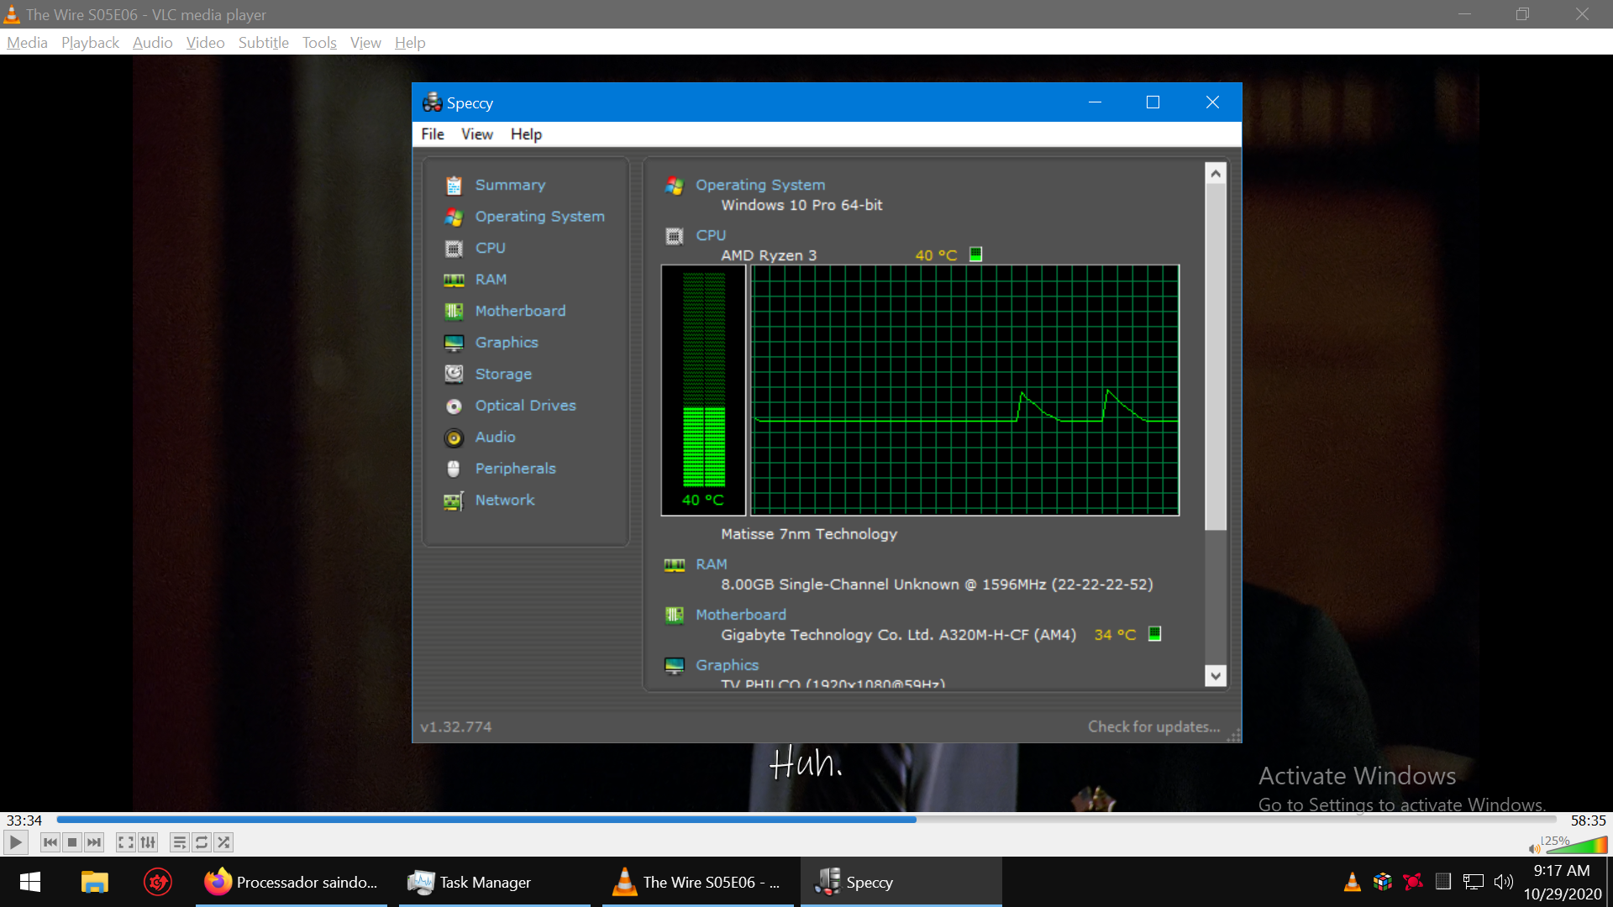Screen dimensions: 1613x907
Task: Click VLC total duration 58:35 label
Action: (x=1588, y=820)
